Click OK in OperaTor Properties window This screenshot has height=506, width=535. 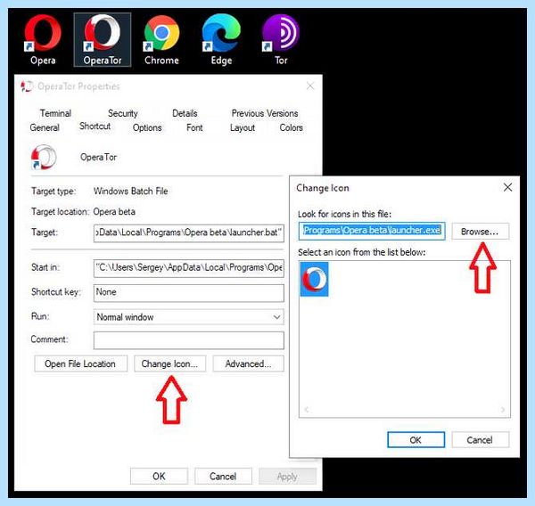point(159,476)
